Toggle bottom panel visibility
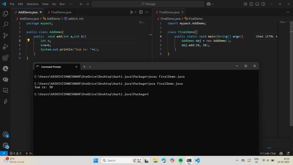 click(x=257, y=4)
